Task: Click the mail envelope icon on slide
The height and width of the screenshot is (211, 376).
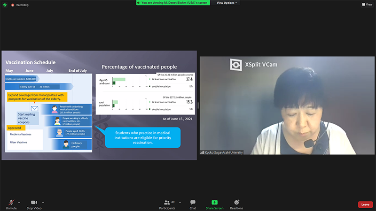Action: point(34,108)
